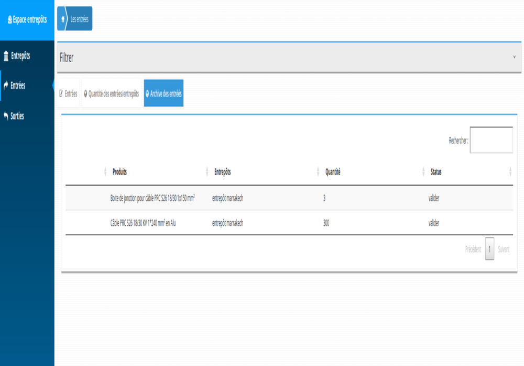
Task: Select the Câble PRC S26 240 mm² row
Action: click(x=143, y=223)
